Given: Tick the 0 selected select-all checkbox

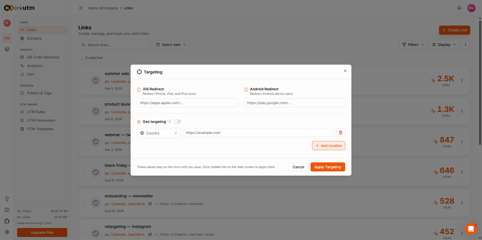Looking at the screenshot, I should 81,58.
